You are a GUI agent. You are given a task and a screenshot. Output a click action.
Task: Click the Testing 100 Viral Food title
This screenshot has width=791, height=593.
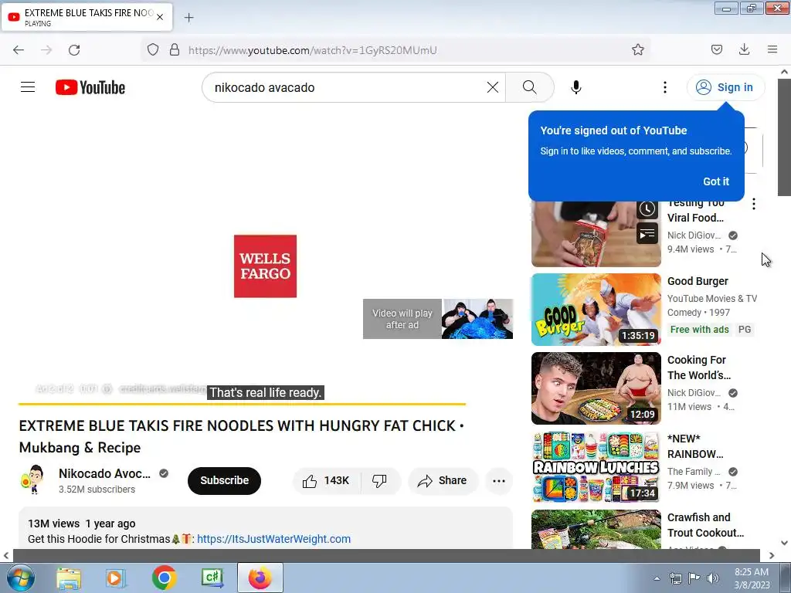point(696,210)
